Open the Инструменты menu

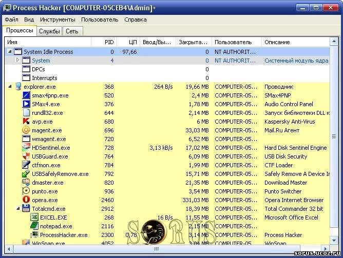point(58,19)
